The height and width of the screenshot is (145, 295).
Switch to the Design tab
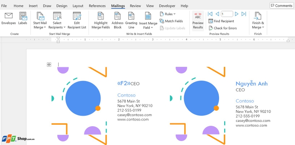[x=62, y=6]
